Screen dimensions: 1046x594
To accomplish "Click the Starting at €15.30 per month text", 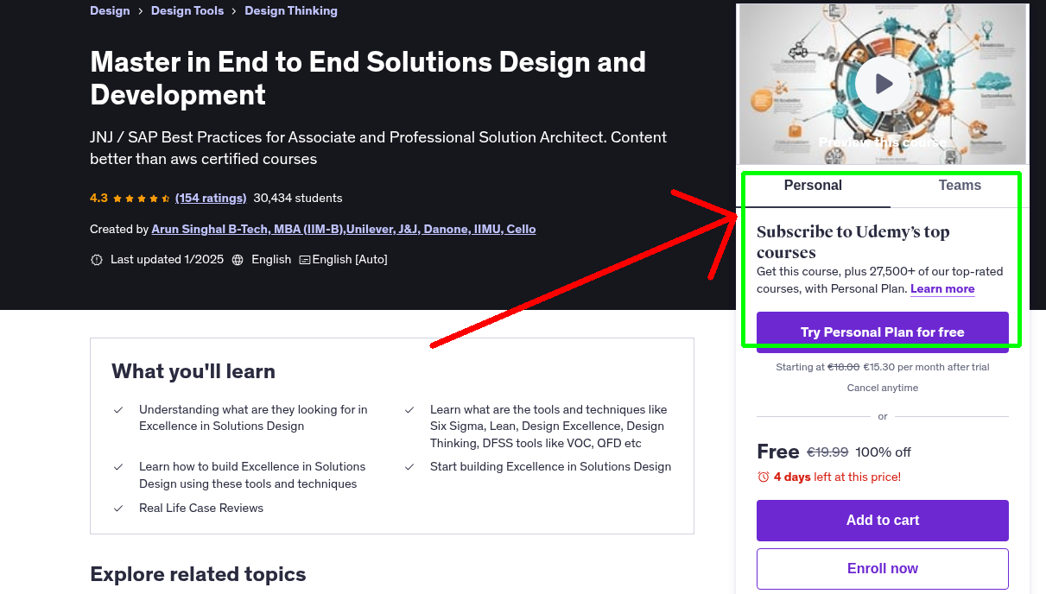I will tap(883, 367).
